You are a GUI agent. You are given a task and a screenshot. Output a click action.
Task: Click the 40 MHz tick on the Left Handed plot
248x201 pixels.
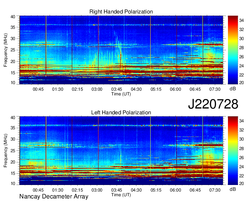pos(13,118)
